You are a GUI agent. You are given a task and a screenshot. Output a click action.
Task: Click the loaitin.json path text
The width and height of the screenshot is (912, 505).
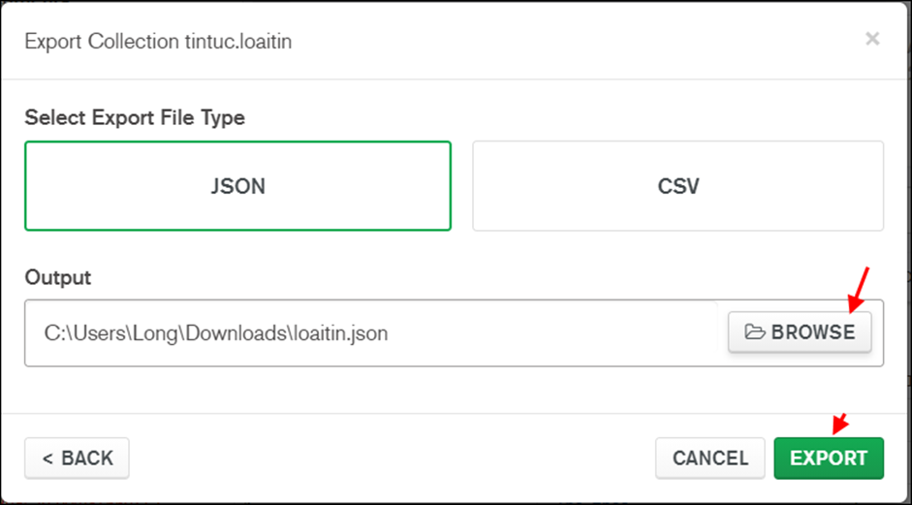216,333
